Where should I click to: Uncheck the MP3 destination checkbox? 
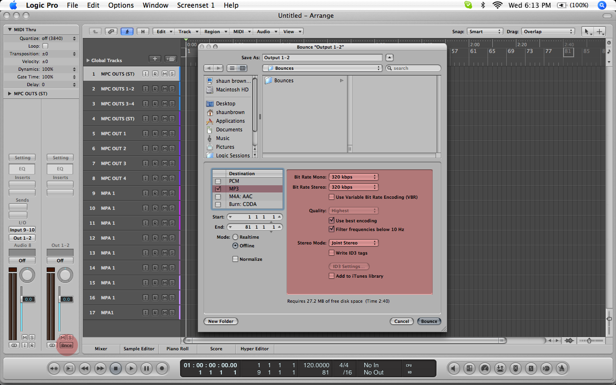click(x=218, y=189)
